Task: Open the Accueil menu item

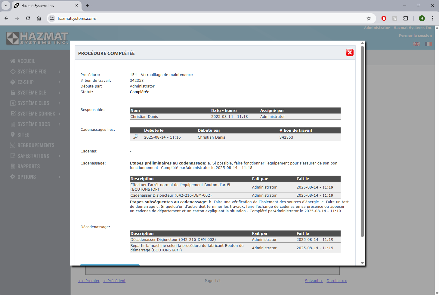Action: click(x=26, y=61)
